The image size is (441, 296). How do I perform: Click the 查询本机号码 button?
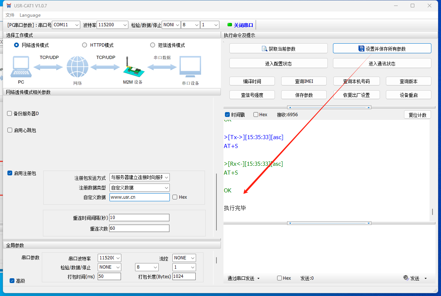356,81
